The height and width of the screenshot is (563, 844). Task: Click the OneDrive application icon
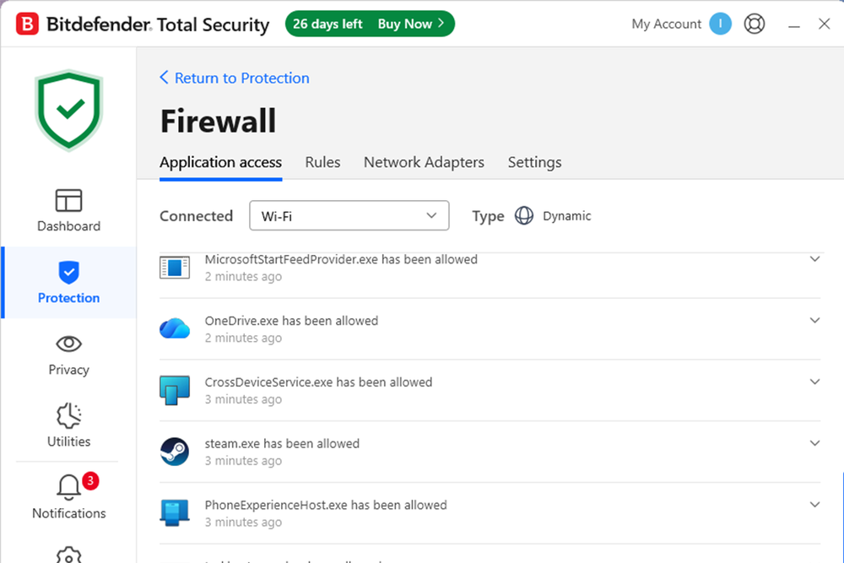(x=175, y=328)
